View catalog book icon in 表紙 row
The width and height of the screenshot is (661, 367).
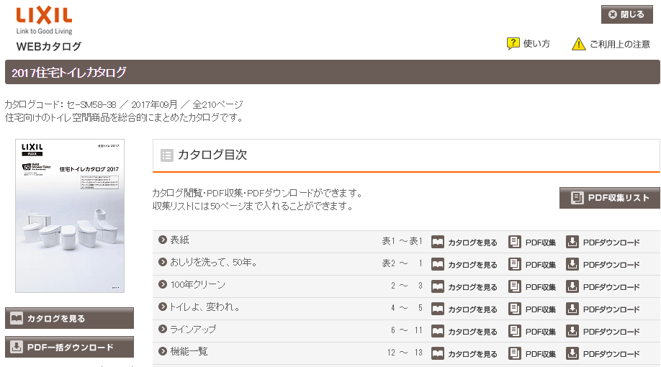point(438,242)
